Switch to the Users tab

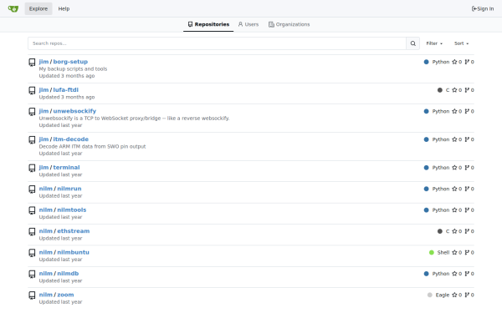pyautogui.click(x=248, y=24)
